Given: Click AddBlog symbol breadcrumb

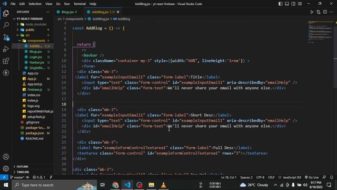Looking at the screenshot, I should tap(122, 19).
